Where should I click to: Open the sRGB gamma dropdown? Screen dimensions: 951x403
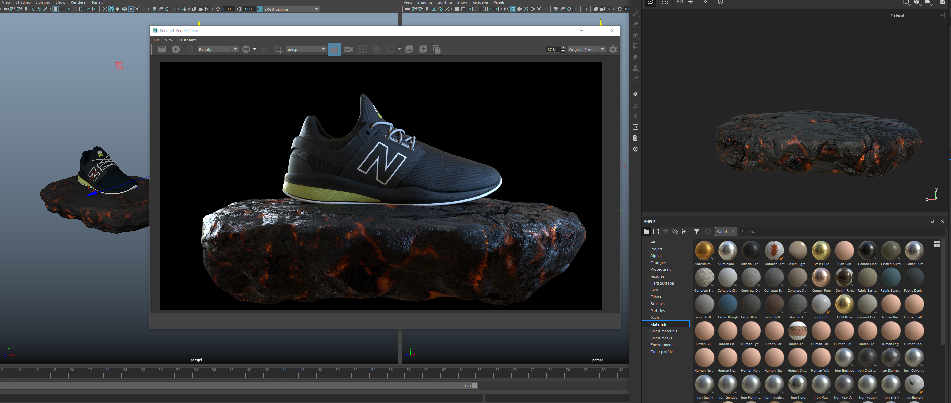click(291, 9)
